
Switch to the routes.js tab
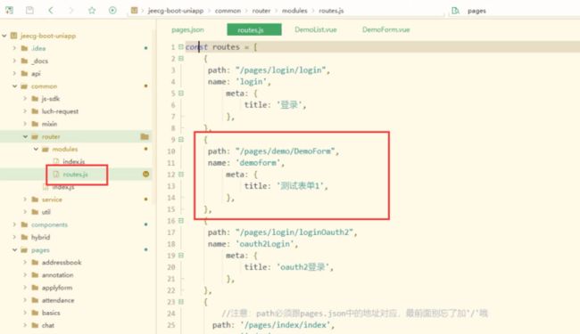coord(254,29)
